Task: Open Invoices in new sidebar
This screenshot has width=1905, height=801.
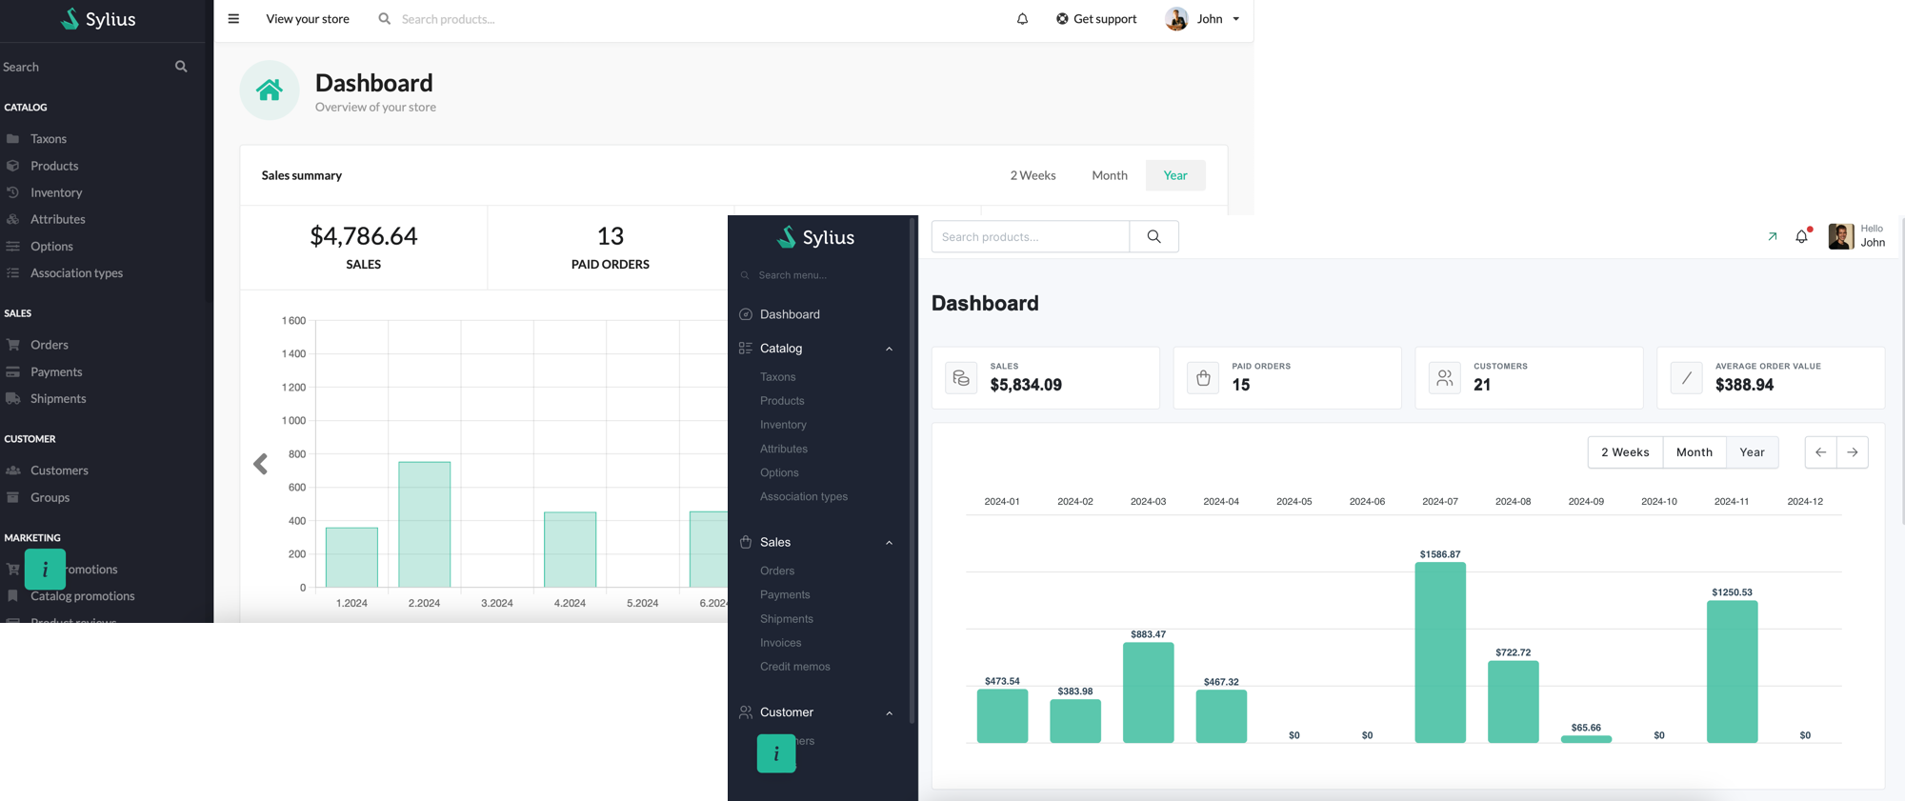Action: (x=780, y=643)
